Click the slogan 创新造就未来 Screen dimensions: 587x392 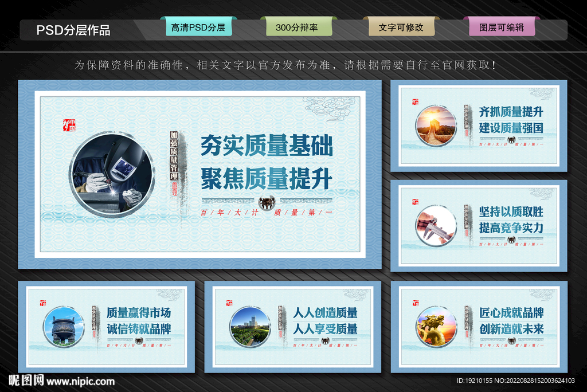point(511,329)
